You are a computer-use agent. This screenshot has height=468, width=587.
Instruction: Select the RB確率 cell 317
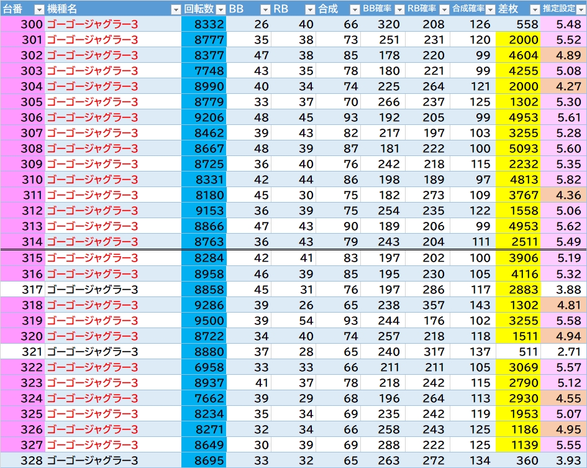[x=427, y=352]
